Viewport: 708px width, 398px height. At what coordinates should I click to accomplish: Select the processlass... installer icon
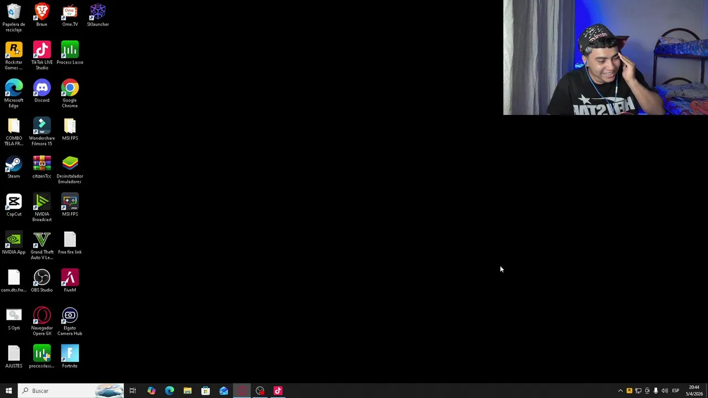[x=41, y=357]
